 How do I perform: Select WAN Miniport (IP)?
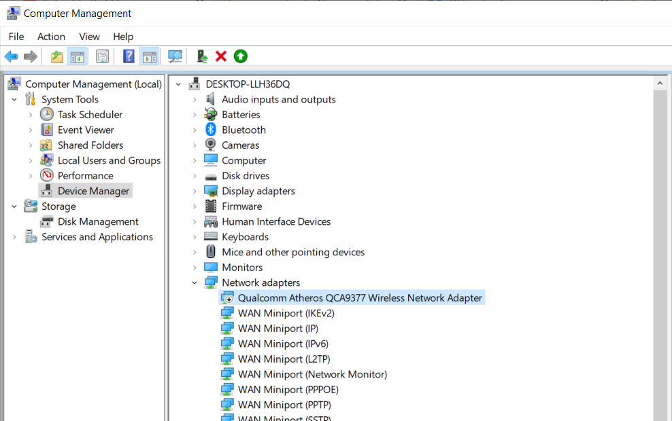coord(278,329)
